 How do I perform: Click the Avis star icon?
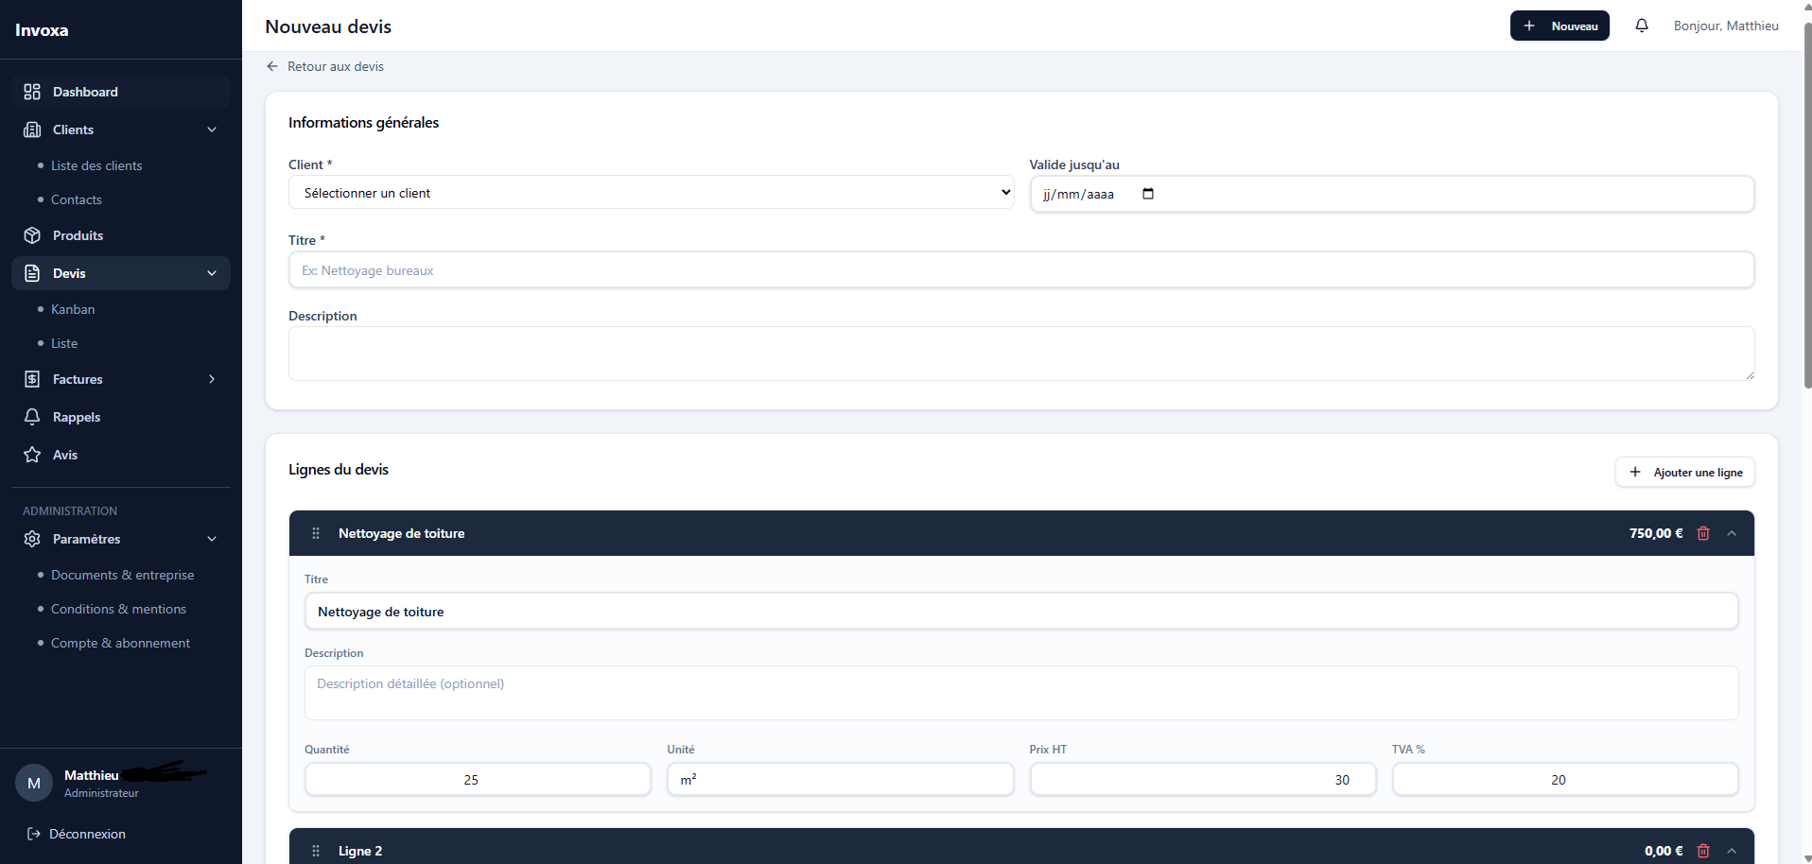[32, 455]
